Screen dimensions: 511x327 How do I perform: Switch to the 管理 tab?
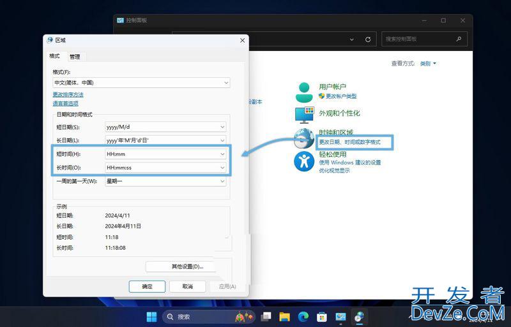coord(75,57)
